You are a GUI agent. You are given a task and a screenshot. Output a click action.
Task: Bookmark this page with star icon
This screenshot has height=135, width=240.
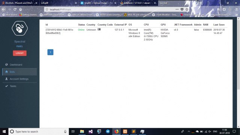187,9
